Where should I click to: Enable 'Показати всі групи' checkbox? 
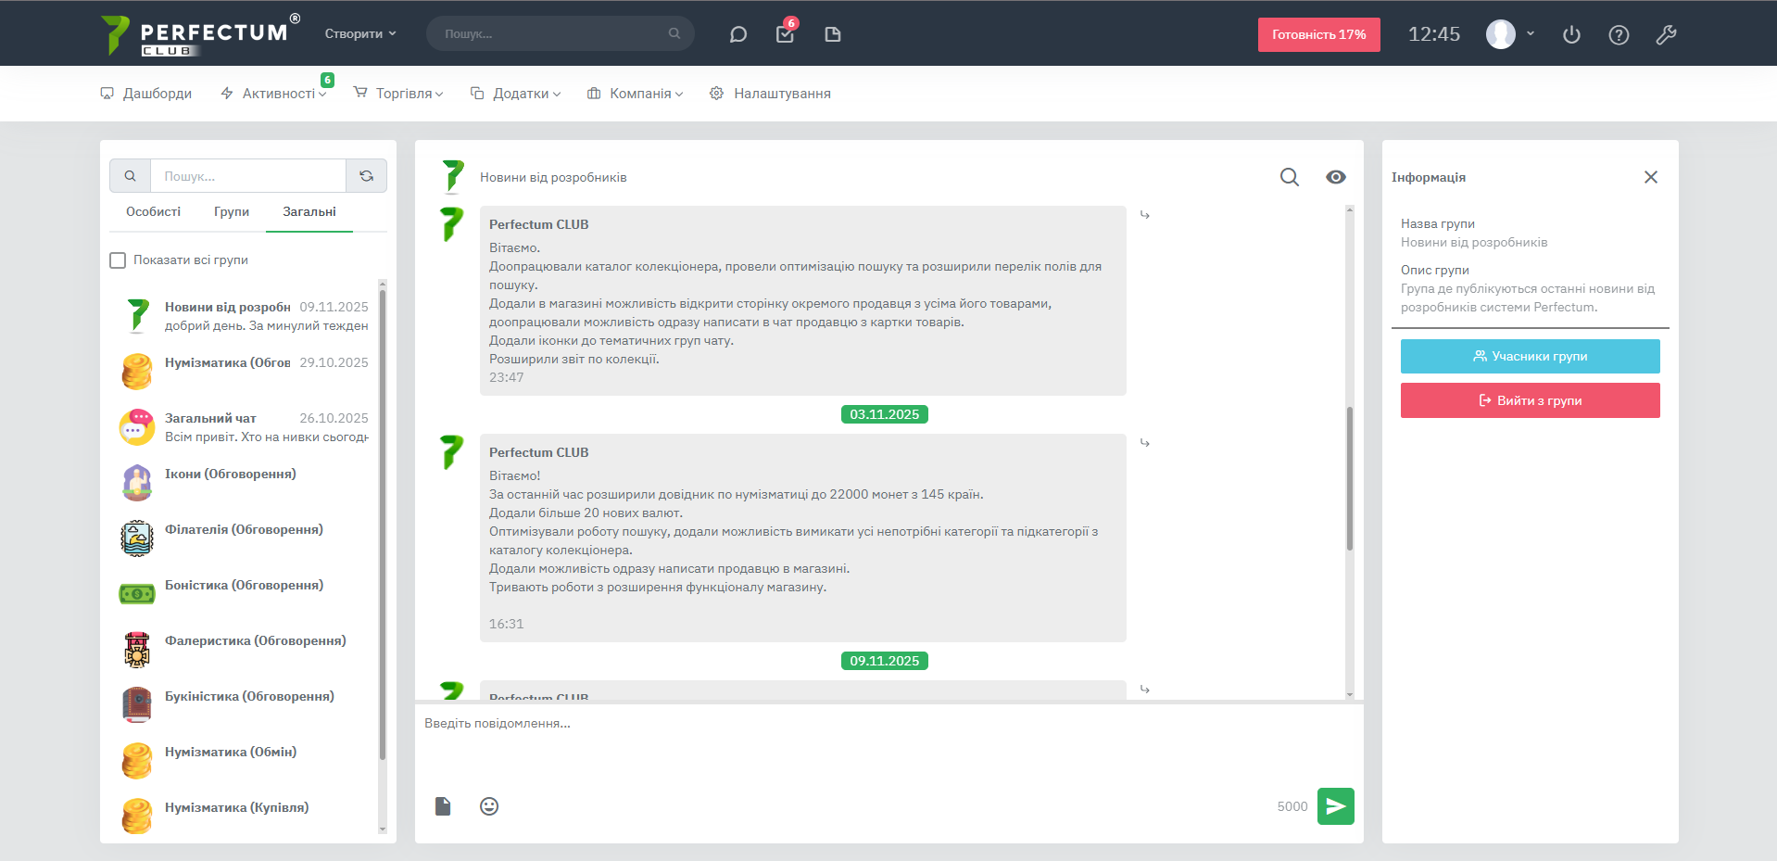point(119,260)
